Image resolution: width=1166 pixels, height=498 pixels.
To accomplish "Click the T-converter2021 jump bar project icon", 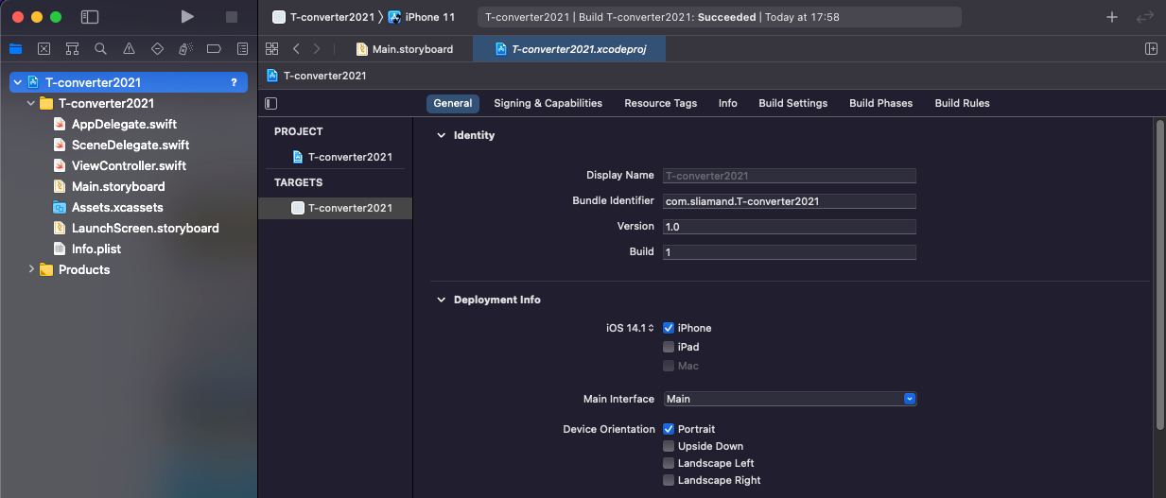I will (272, 76).
